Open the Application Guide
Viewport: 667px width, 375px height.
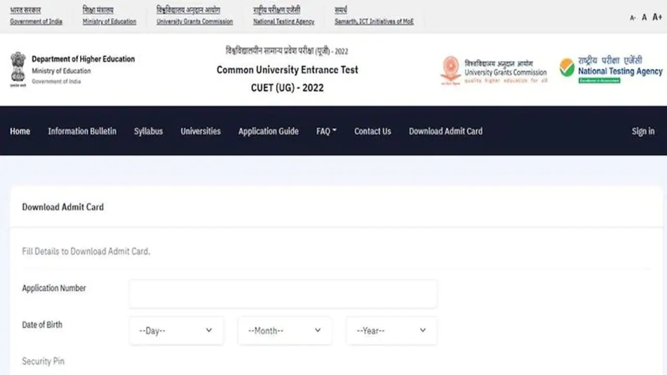[268, 131]
